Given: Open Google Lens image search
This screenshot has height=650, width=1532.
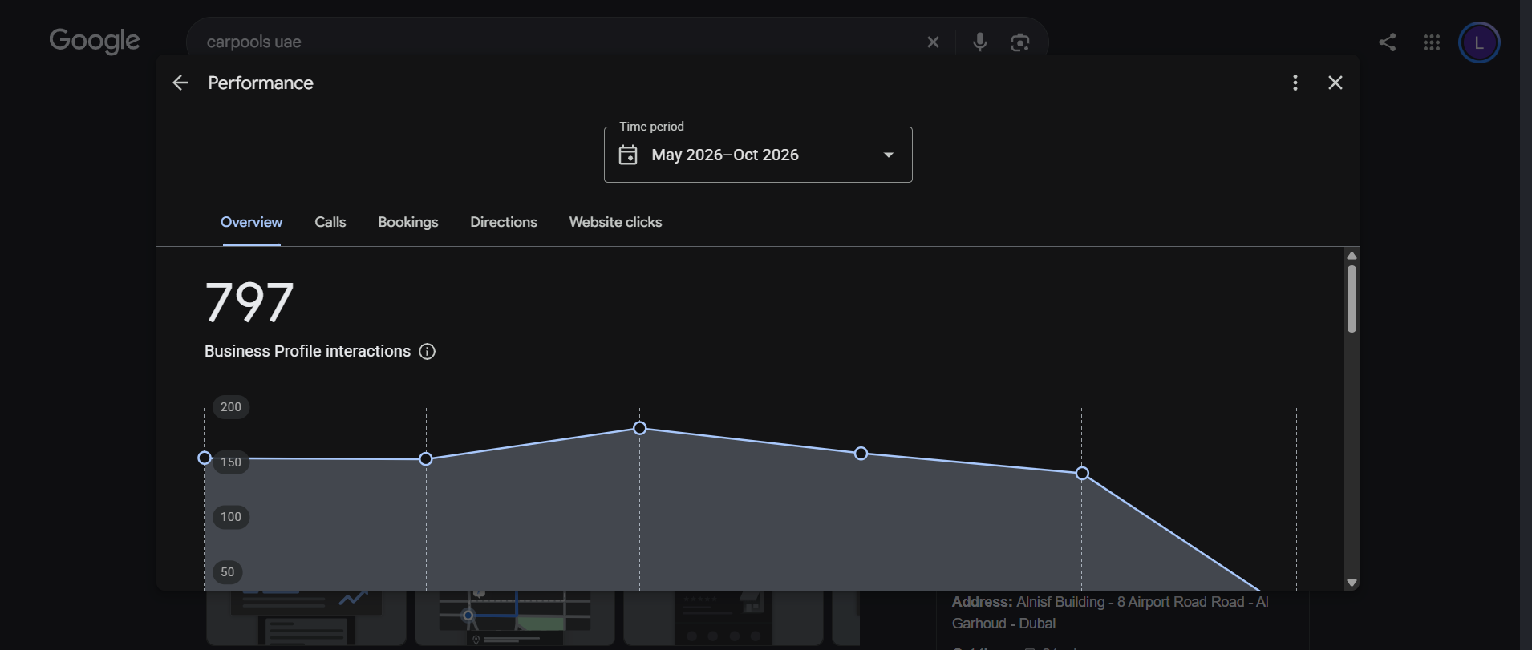Looking at the screenshot, I should click(1020, 42).
